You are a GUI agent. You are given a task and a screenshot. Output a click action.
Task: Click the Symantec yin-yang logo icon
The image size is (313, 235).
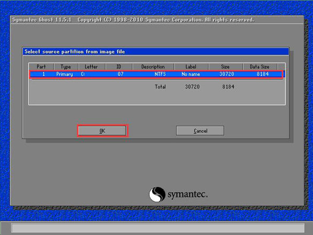pos(157,194)
